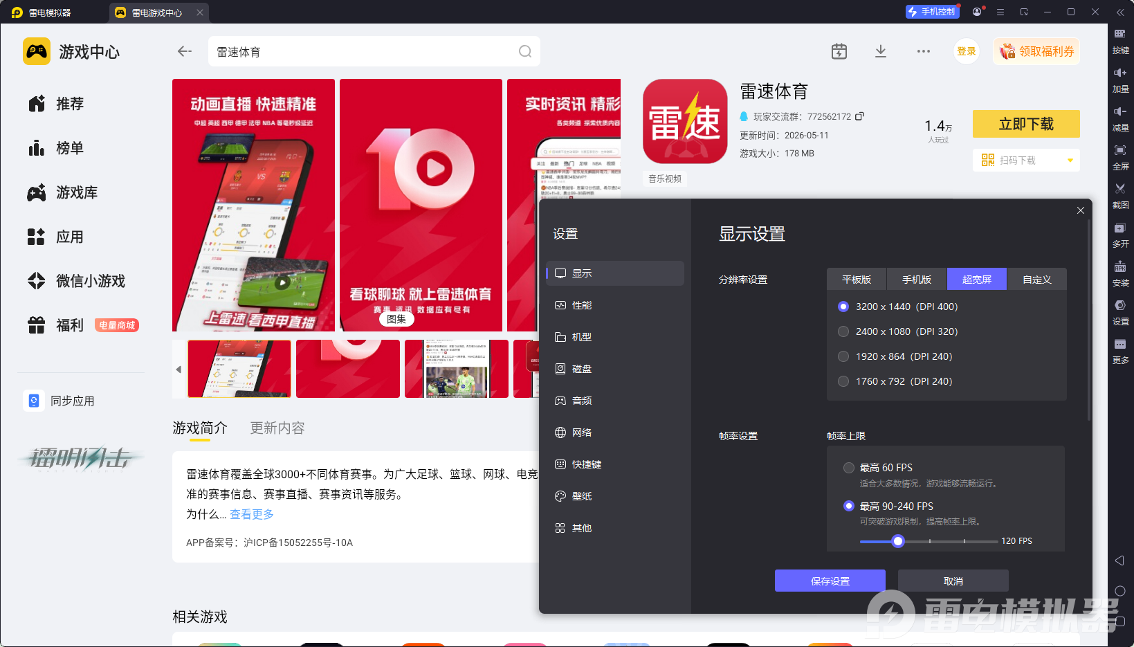
Task: Select the 2400 x 1080 resolution option
Action: [x=843, y=331]
